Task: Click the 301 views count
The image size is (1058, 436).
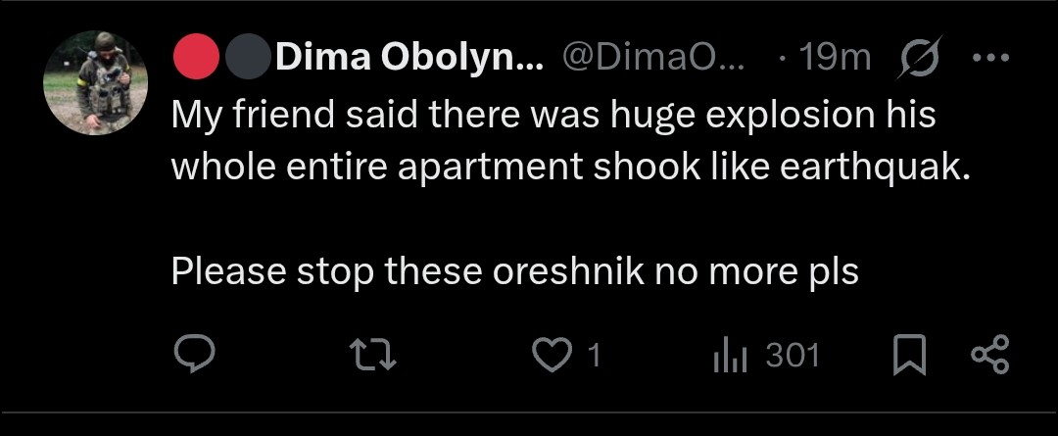Action: [x=792, y=355]
